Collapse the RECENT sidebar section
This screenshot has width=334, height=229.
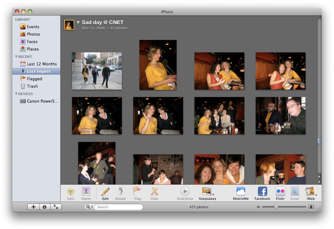16,57
